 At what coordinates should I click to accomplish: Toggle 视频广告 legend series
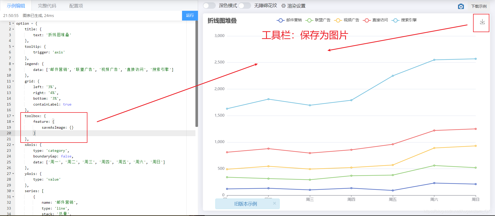tap(346, 20)
